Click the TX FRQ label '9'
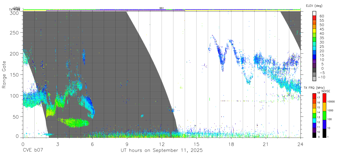This screenshot has width=338, height=156. [318, 137]
